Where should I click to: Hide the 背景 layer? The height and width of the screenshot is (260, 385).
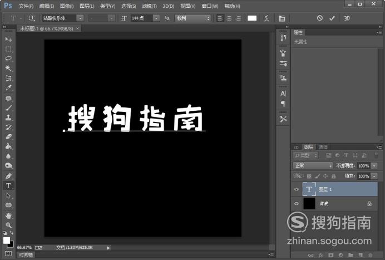tap(297, 203)
